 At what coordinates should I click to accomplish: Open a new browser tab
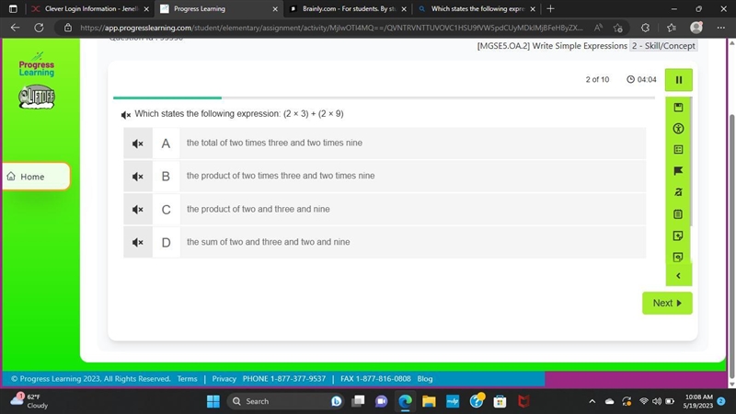coord(550,9)
